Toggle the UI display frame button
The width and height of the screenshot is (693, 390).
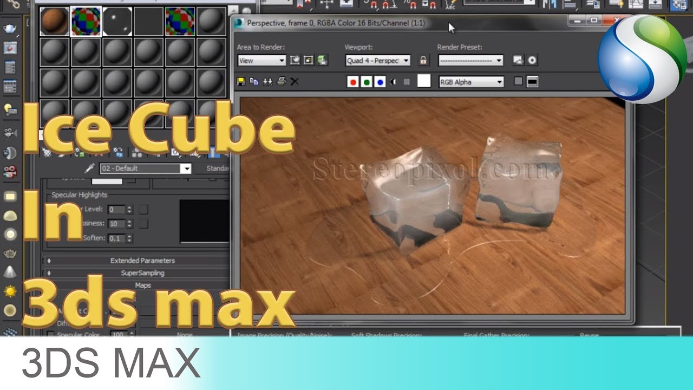[532, 81]
